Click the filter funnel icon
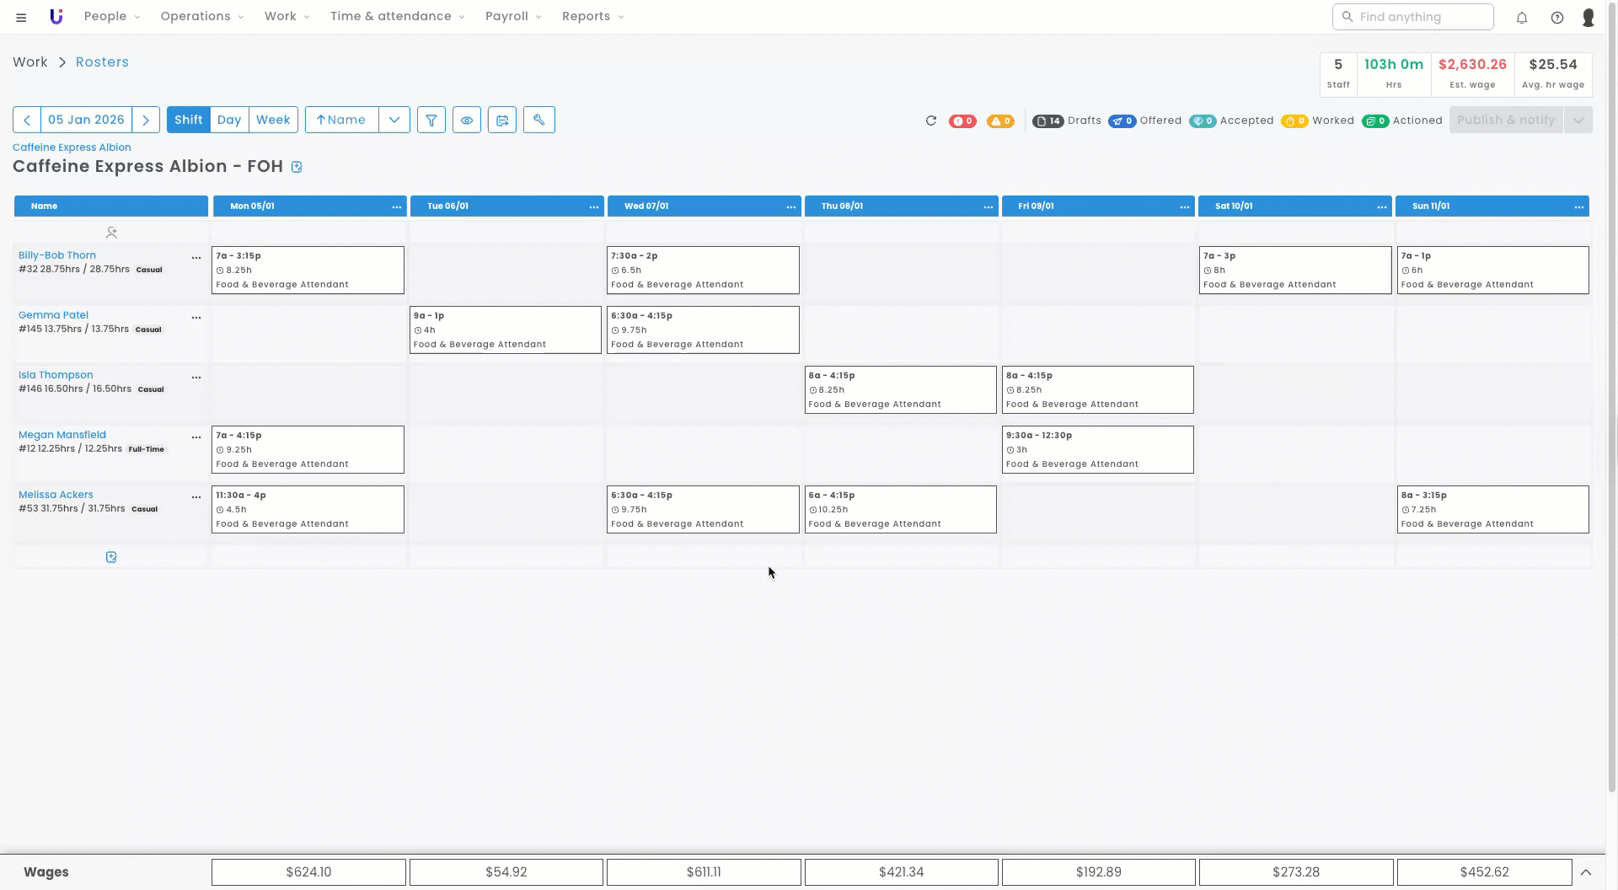 point(431,120)
